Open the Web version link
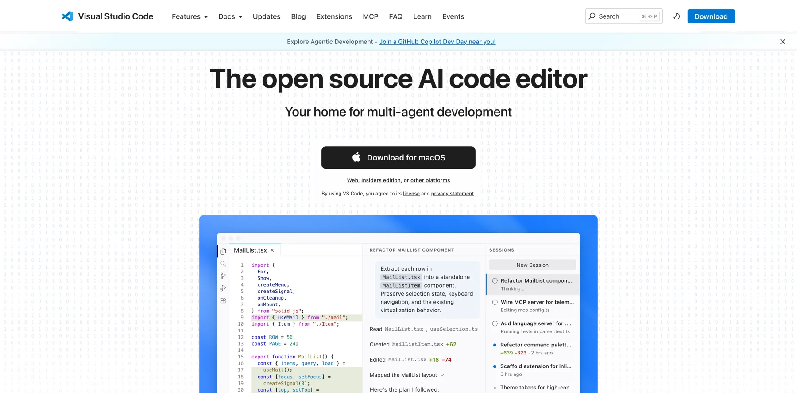797x393 pixels. [x=352, y=180]
